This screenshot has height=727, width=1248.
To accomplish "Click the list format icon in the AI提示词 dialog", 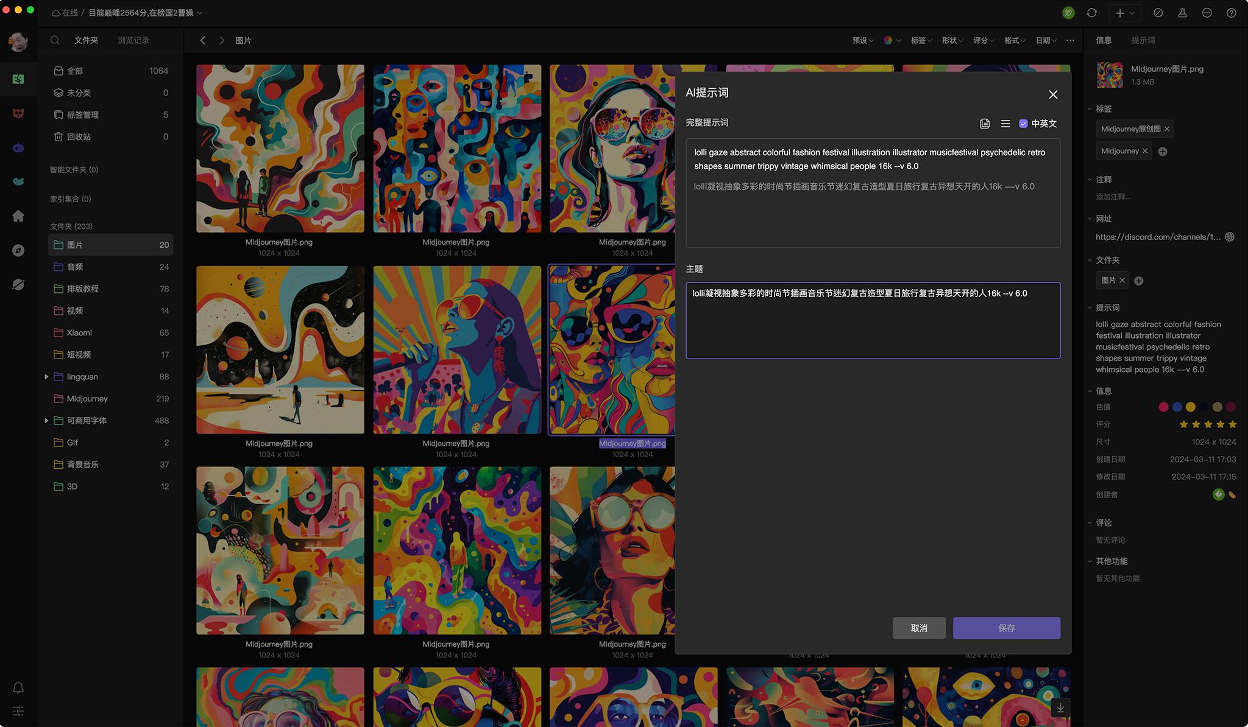I will tap(1005, 124).
